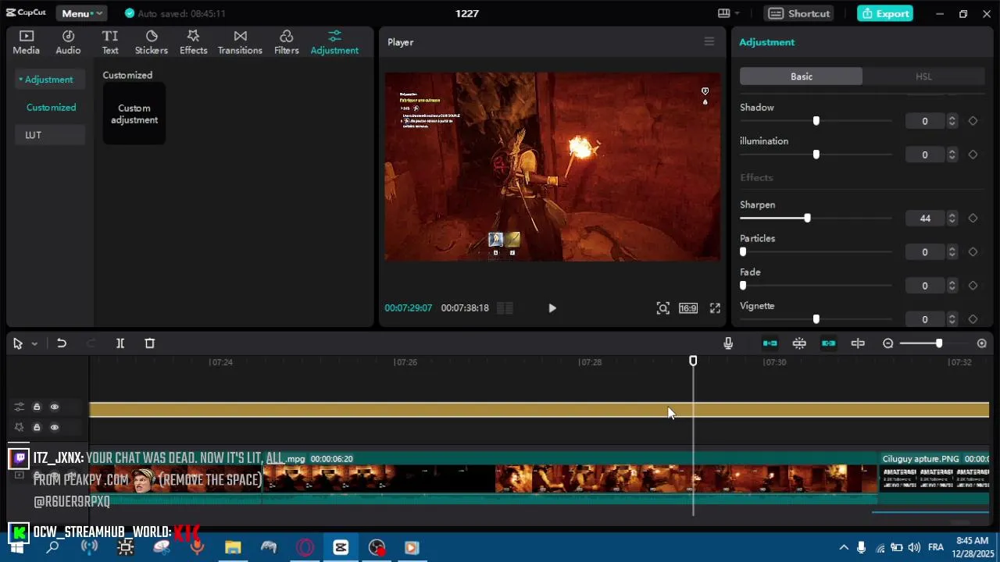
Task: Add a Vignette keyframe
Action: (x=973, y=319)
